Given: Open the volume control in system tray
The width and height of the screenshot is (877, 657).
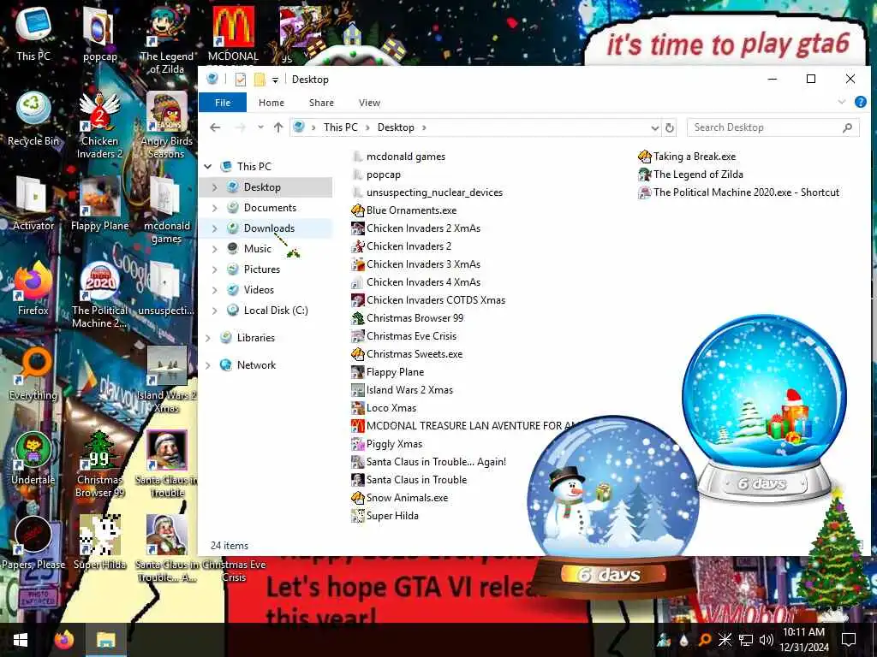Looking at the screenshot, I should coord(767,640).
